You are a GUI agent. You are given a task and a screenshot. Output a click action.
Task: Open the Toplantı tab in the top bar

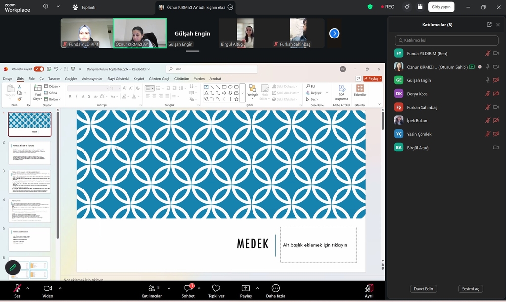[84, 7]
